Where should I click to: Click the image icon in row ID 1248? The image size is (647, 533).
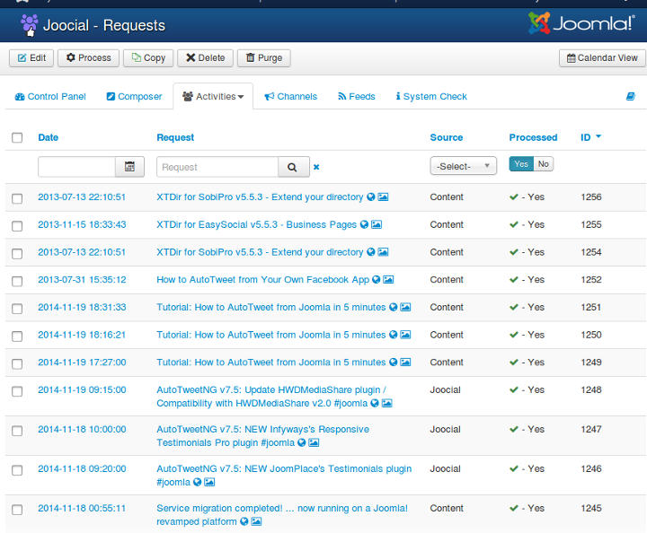pyautogui.click(x=386, y=403)
